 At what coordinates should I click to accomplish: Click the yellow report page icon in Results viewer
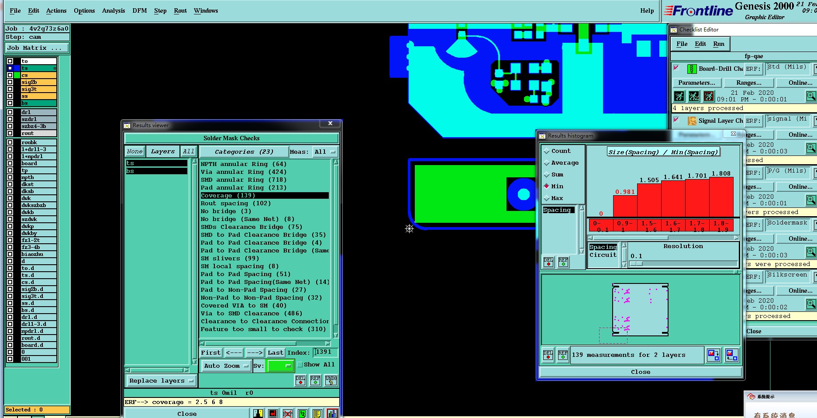(317, 413)
